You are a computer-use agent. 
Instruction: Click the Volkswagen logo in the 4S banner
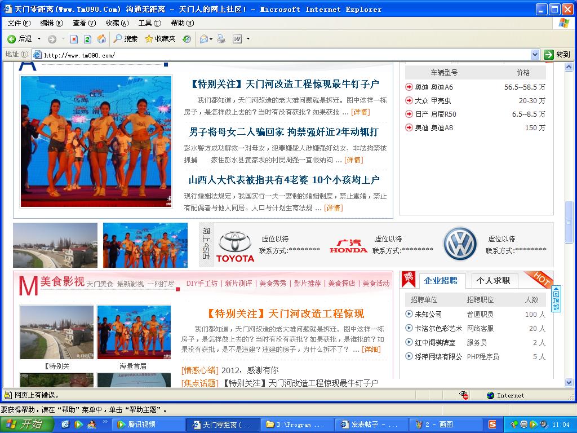tap(460, 244)
